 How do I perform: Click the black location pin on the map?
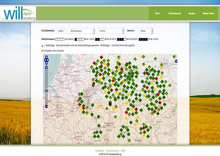(x=110, y=103)
